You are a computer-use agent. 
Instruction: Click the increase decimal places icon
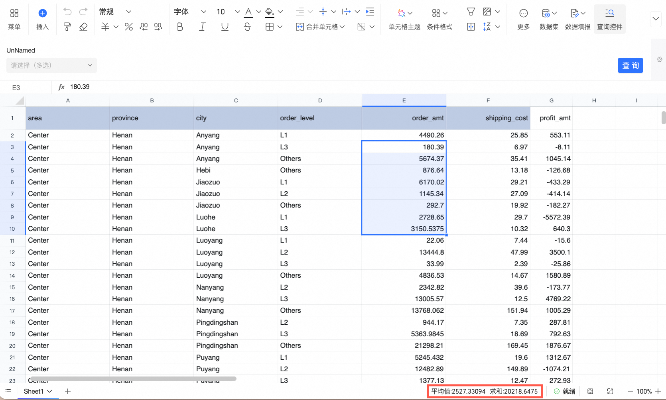tap(144, 27)
